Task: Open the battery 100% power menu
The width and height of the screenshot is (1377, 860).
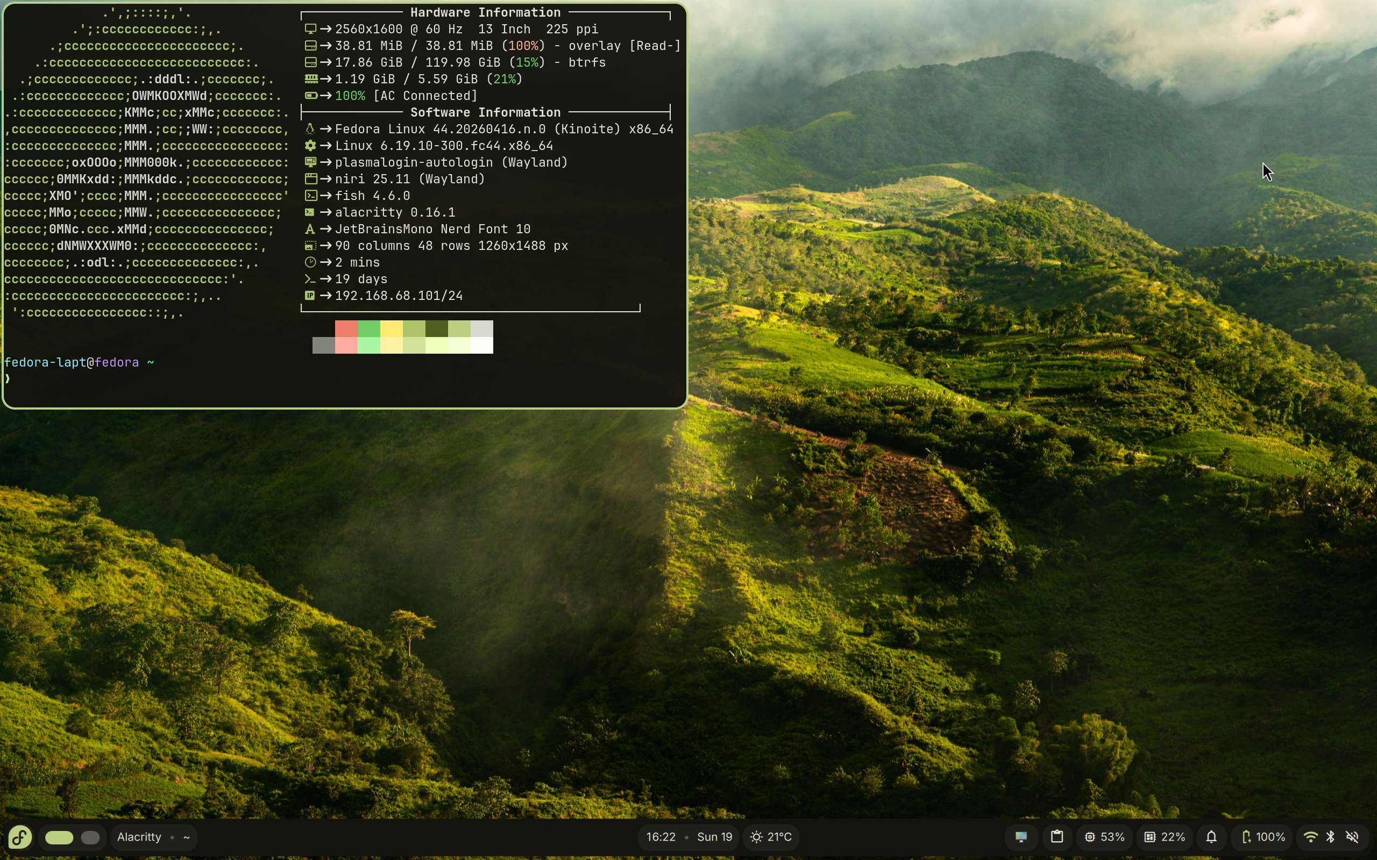Action: [x=1263, y=837]
